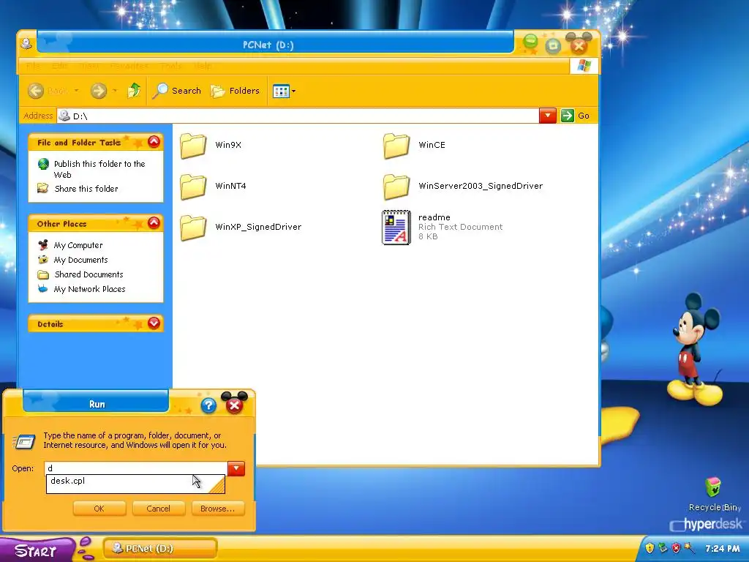749x562 pixels.
Task: Expand the Views dropdown arrow
Action: 293,91
